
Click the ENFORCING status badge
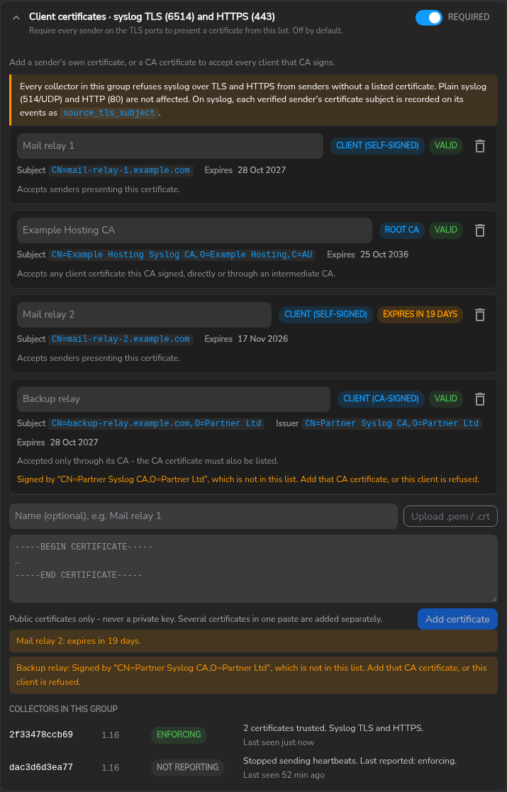pos(179,735)
